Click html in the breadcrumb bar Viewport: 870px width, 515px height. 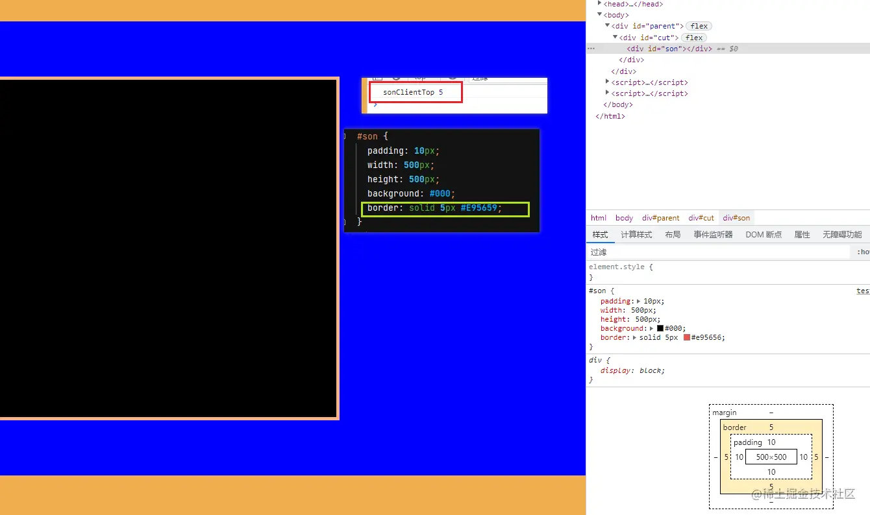click(x=599, y=218)
